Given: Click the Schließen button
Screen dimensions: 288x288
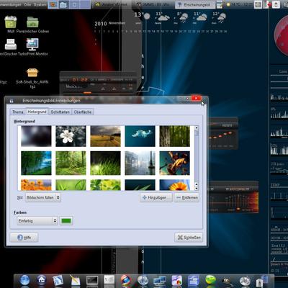Looking at the screenshot, I should click(189, 238).
